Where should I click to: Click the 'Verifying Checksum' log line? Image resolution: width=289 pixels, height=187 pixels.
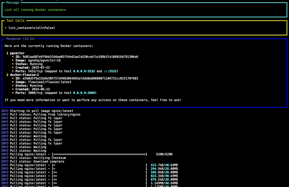tap(34, 158)
